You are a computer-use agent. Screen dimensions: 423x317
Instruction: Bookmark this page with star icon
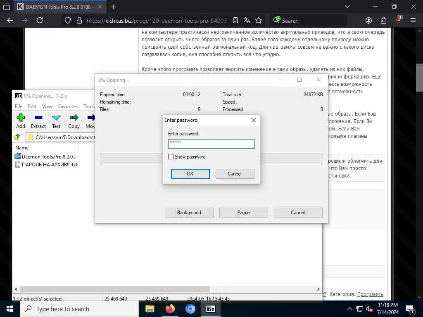(x=259, y=21)
